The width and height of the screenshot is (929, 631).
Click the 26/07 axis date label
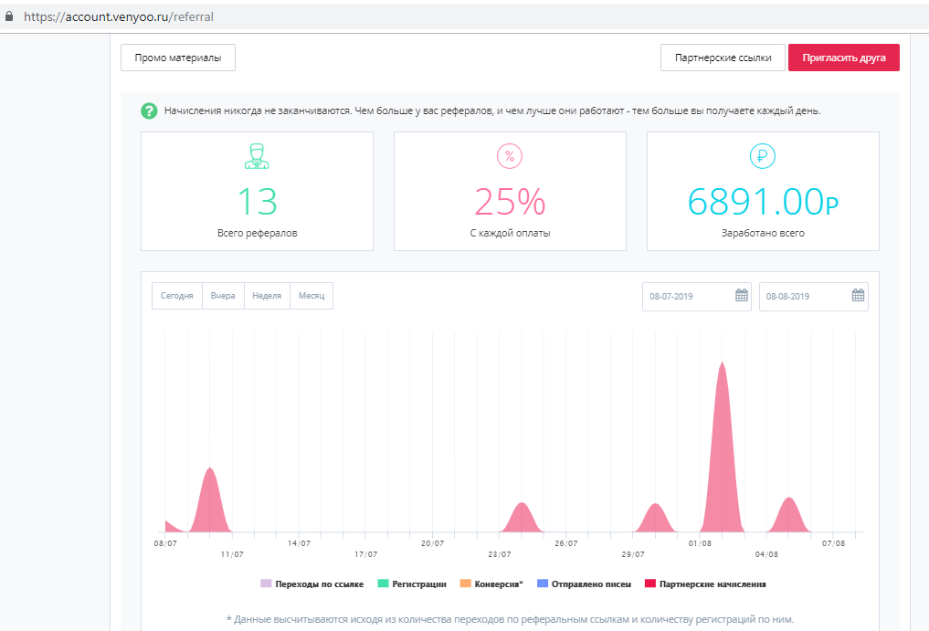566,543
